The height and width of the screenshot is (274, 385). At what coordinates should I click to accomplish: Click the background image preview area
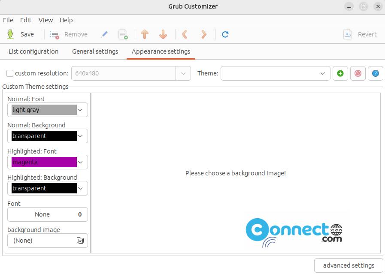pos(236,173)
